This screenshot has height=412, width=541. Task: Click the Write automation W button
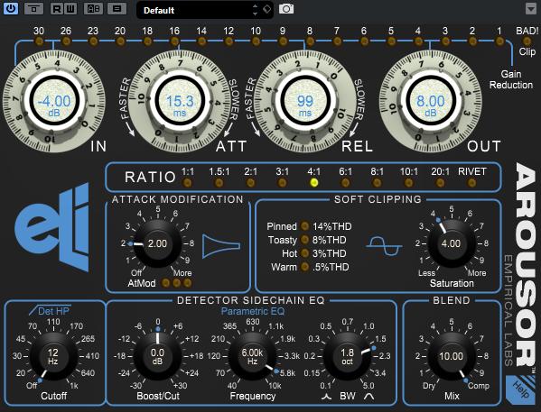click(70, 9)
